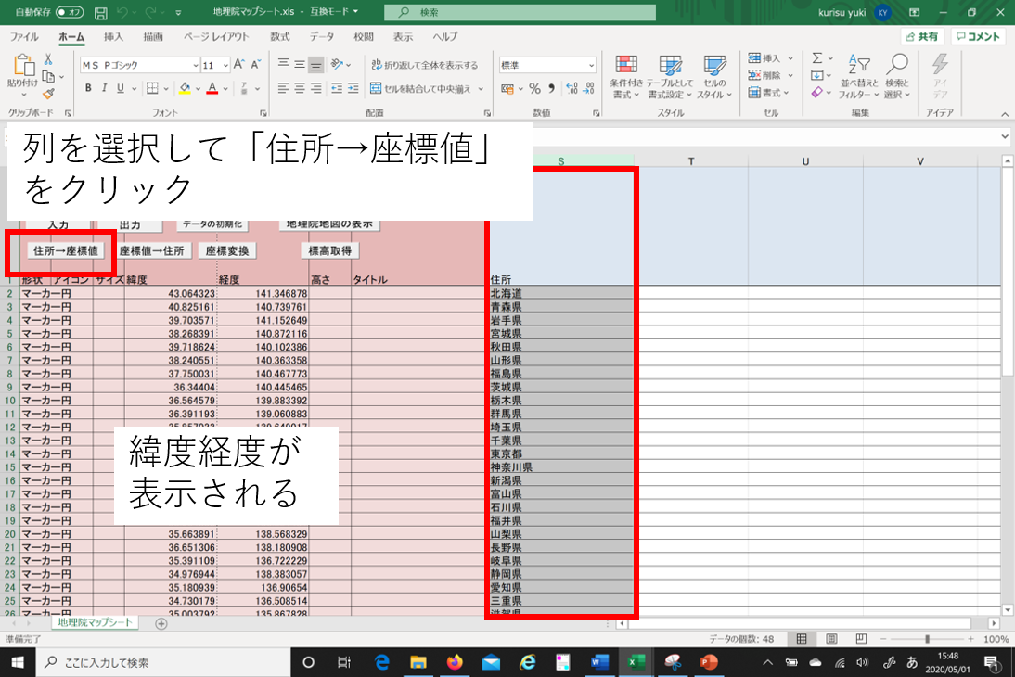Open sort and filter
The width and height of the screenshot is (1015, 677).
point(859,77)
